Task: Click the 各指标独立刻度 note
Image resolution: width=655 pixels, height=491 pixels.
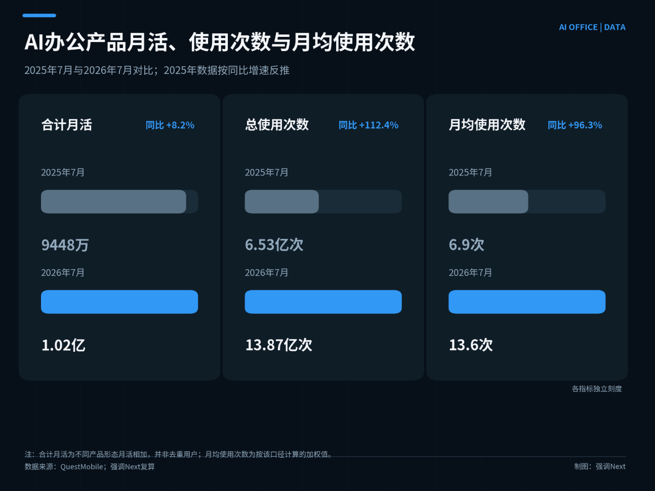Action: 597,389
